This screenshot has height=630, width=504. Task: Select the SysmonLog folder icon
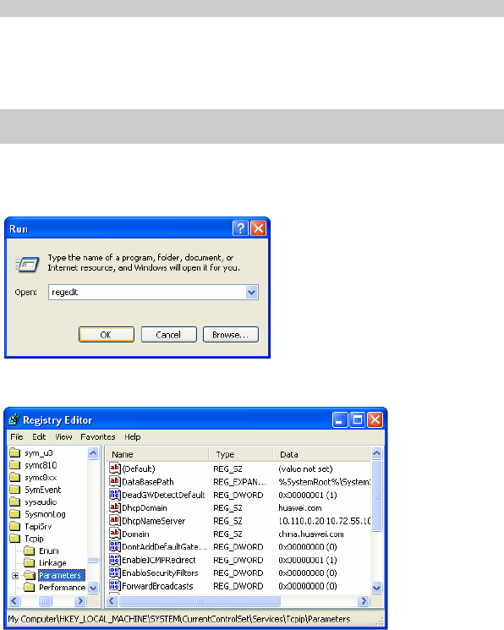click(15, 514)
